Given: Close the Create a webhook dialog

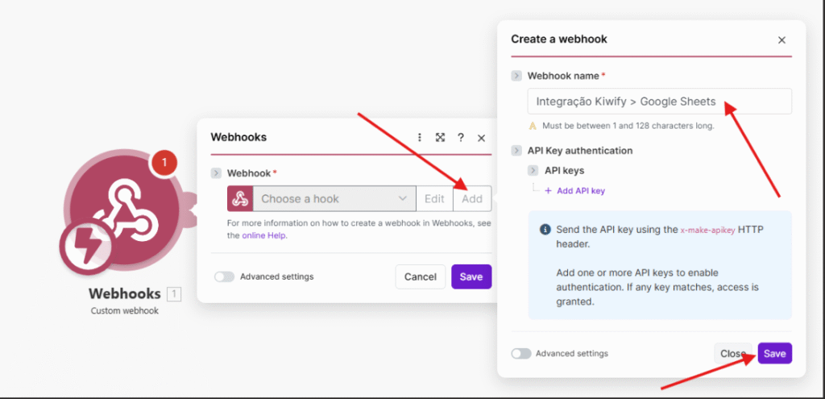Looking at the screenshot, I should pyautogui.click(x=781, y=39).
